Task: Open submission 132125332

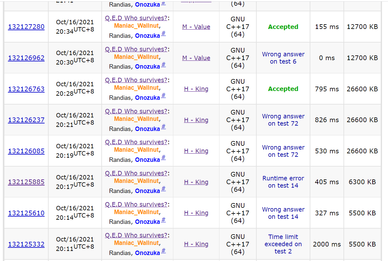Action: (26, 244)
